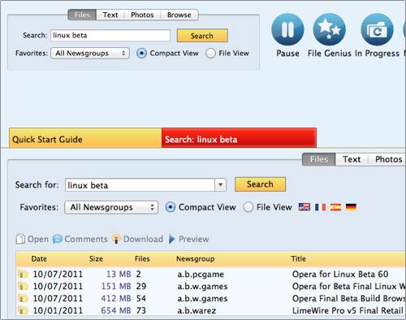
Task: Click the top Search input field
Action: click(x=110, y=36)
